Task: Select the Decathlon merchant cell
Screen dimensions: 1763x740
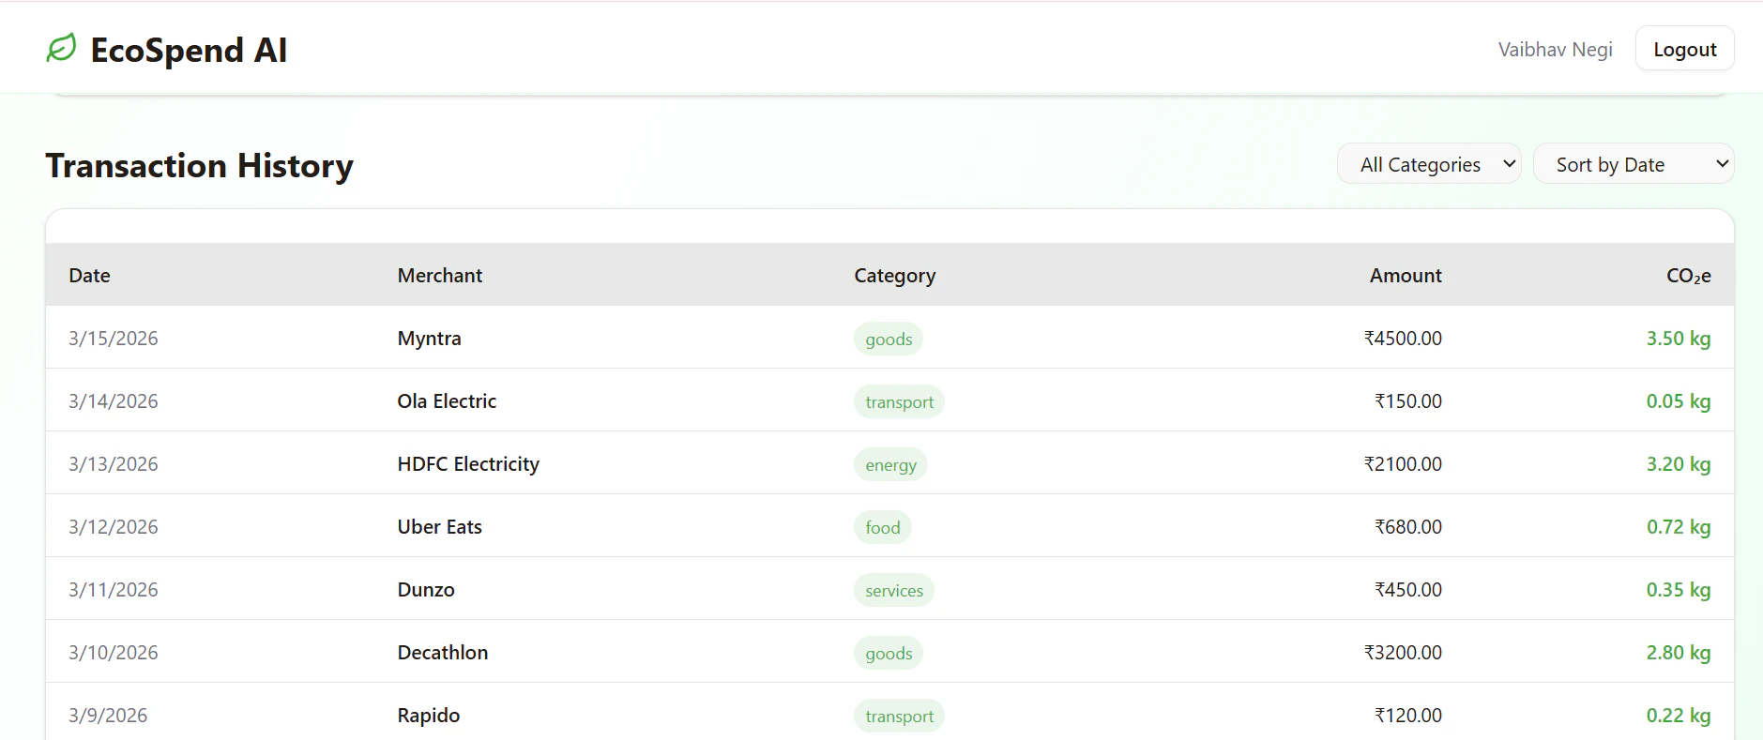Action: (443, 653)
